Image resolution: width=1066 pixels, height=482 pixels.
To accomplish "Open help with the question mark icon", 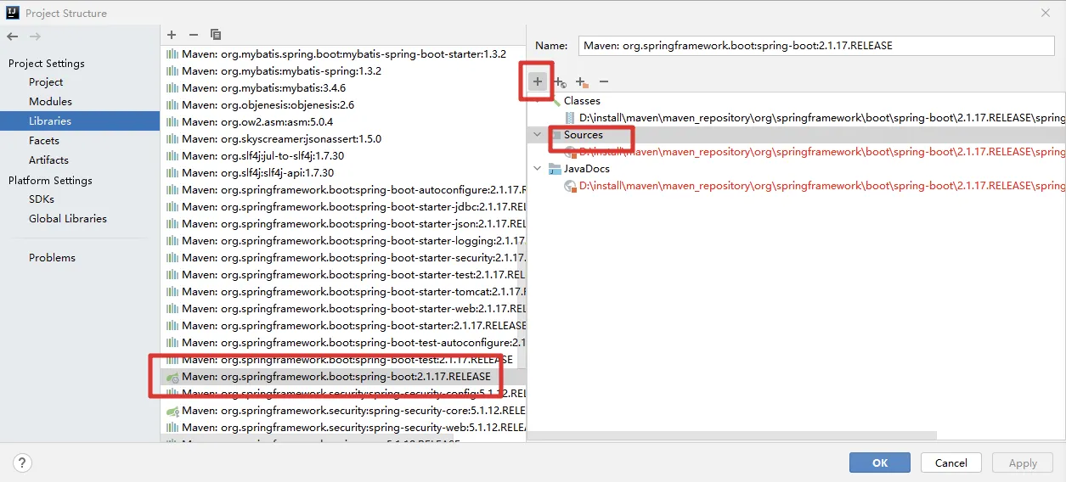I will pos(22,462).
